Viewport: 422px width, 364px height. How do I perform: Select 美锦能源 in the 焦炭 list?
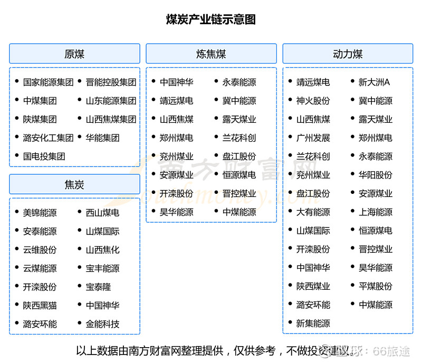[x=40, y=213]
